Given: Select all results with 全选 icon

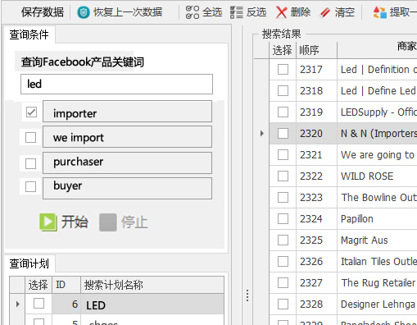Looking at the screenshot, I should pos(193,12).
